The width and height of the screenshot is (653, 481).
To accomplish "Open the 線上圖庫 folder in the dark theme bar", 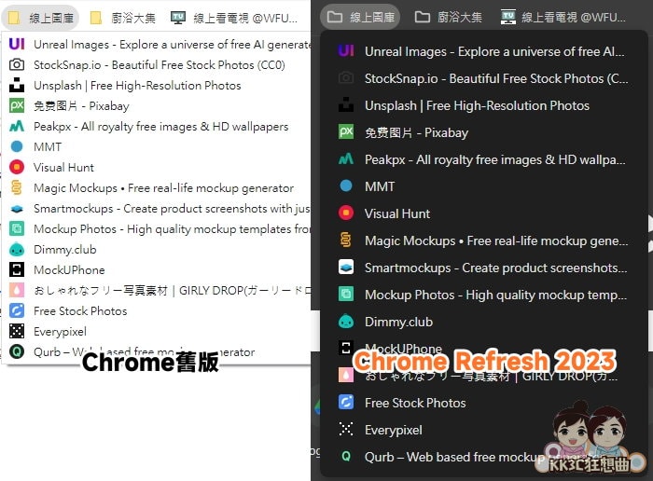I will [360, 17].
